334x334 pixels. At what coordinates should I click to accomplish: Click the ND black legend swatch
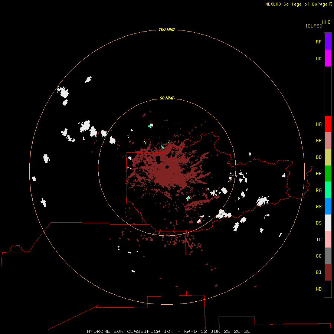click(x=328, y=289)
